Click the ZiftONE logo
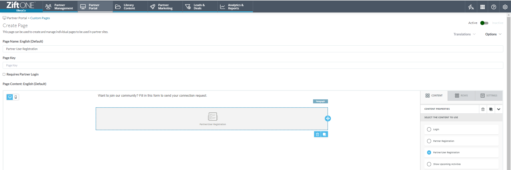This screenshot has height=170, width=511. [21, 5]
